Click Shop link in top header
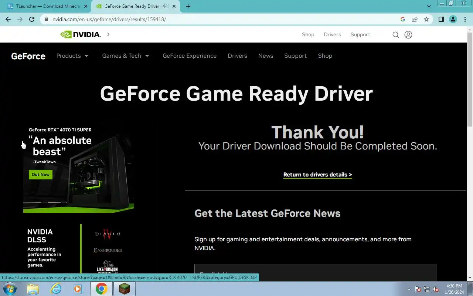The height and width of the screenshot is (296, 473). click(x=308, y=34)
